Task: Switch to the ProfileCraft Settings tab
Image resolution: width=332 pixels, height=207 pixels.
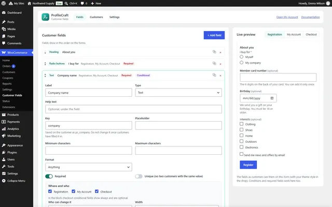Action: (x=114, y=17)
